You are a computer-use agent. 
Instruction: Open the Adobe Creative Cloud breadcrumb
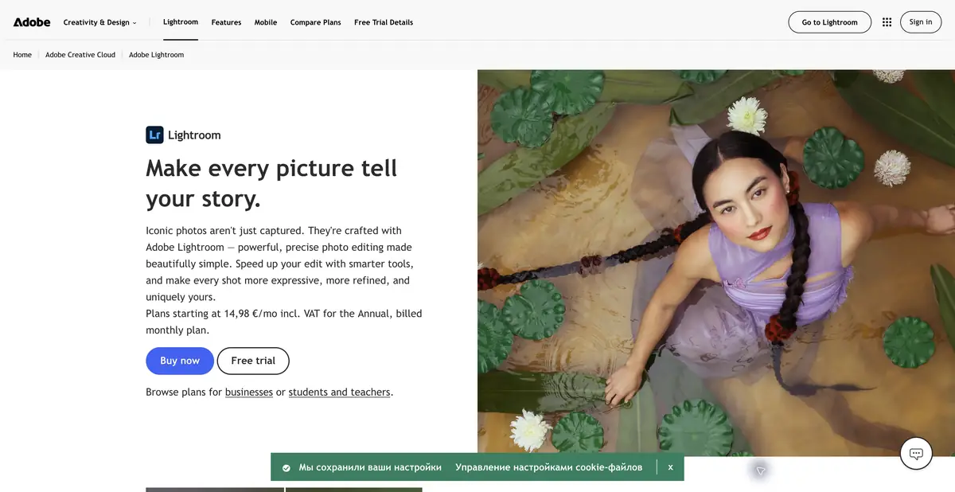pyautogui.click(x=80, y=55)
